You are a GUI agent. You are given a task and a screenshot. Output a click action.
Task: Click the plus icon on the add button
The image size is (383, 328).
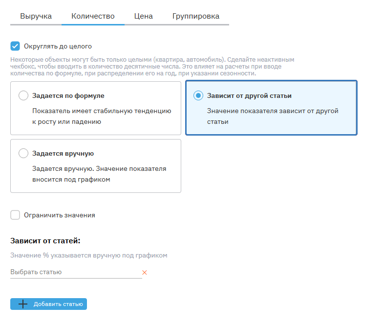click(22, 304)
